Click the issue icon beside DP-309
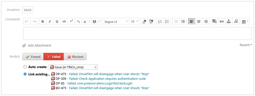Screen dimensions: 255x96 (53, 79)
